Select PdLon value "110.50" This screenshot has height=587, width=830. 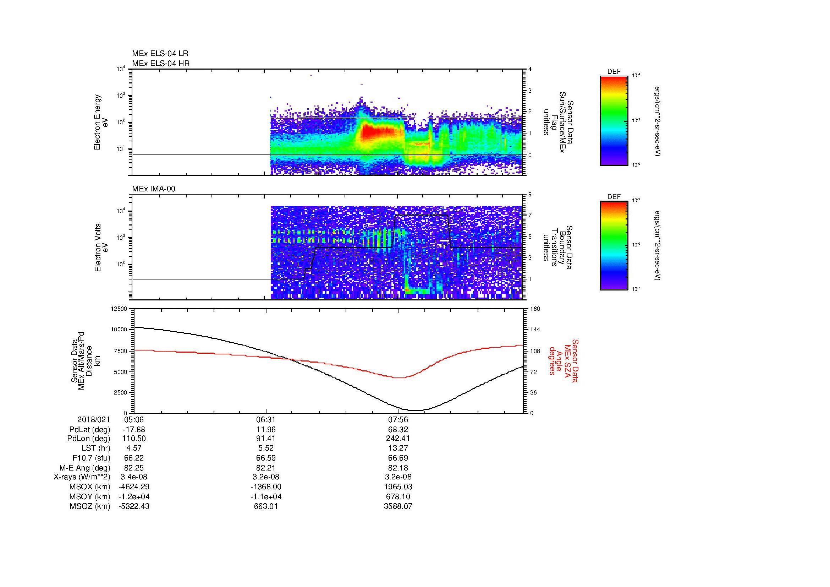coord(134,439)
